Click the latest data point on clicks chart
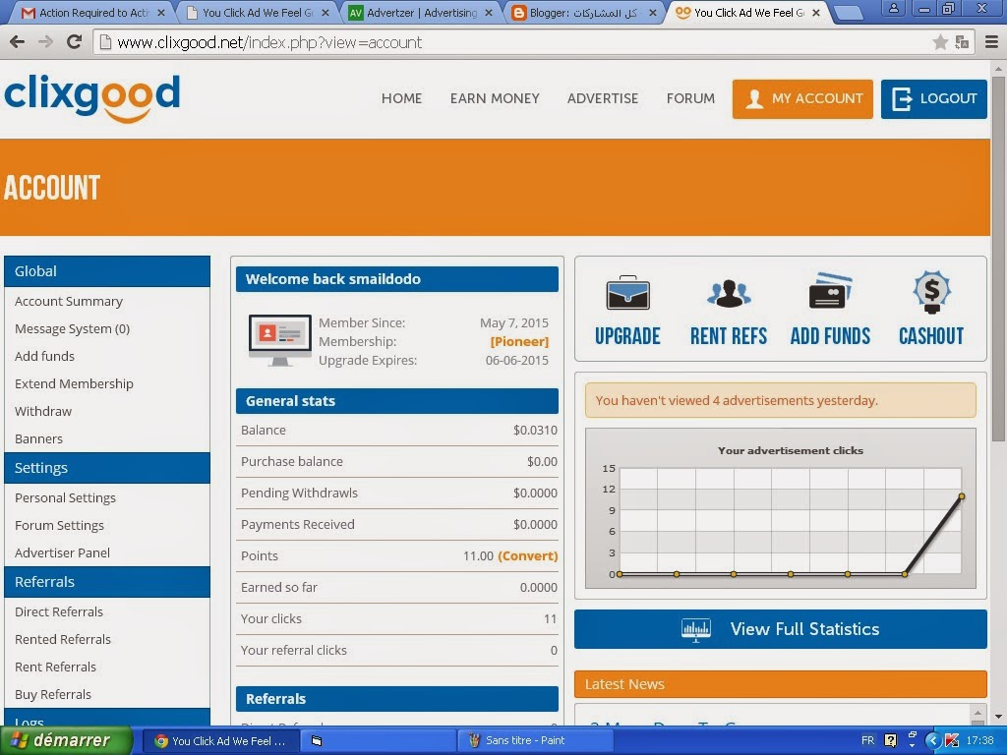The image size is (1007, 755). click(962, 496)
